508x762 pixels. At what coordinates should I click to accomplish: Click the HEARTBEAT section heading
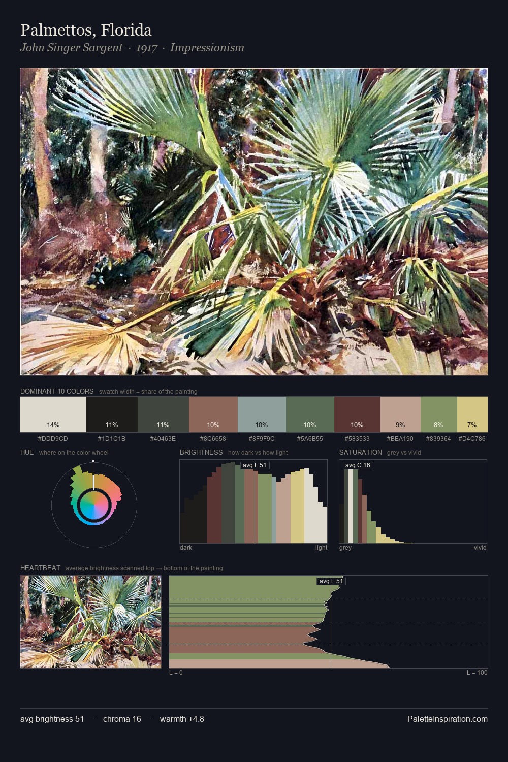coord(40,568)
